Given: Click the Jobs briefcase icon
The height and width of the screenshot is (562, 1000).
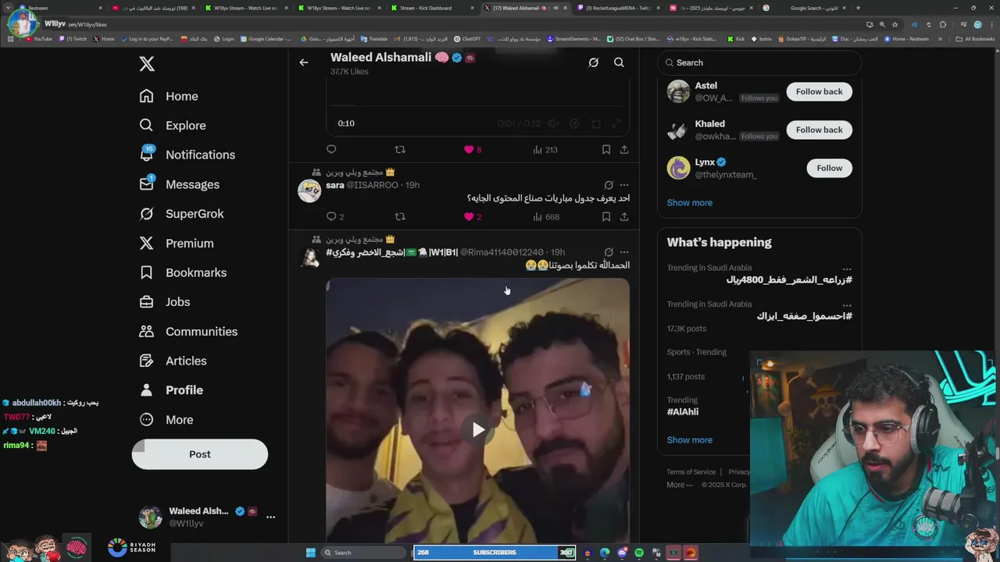Looking at the screenshot, I should pyautogui.click(x=146, y=302).
